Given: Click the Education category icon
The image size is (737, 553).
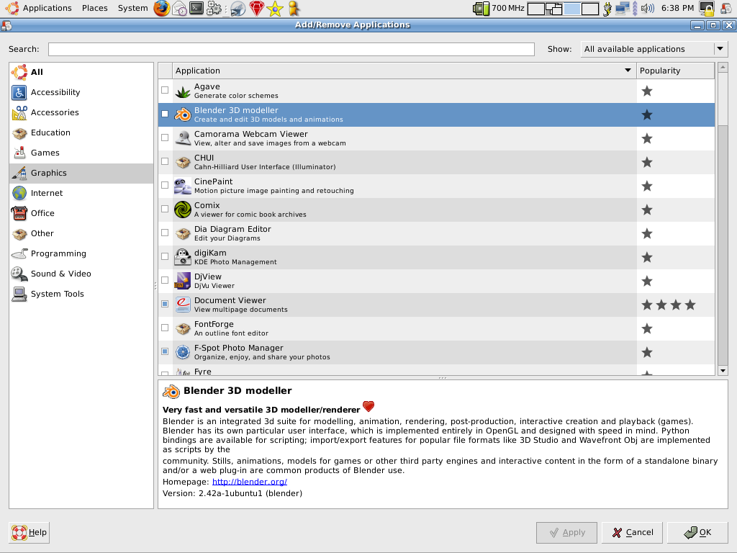Looking at the screenshot, I should [19, 132].
